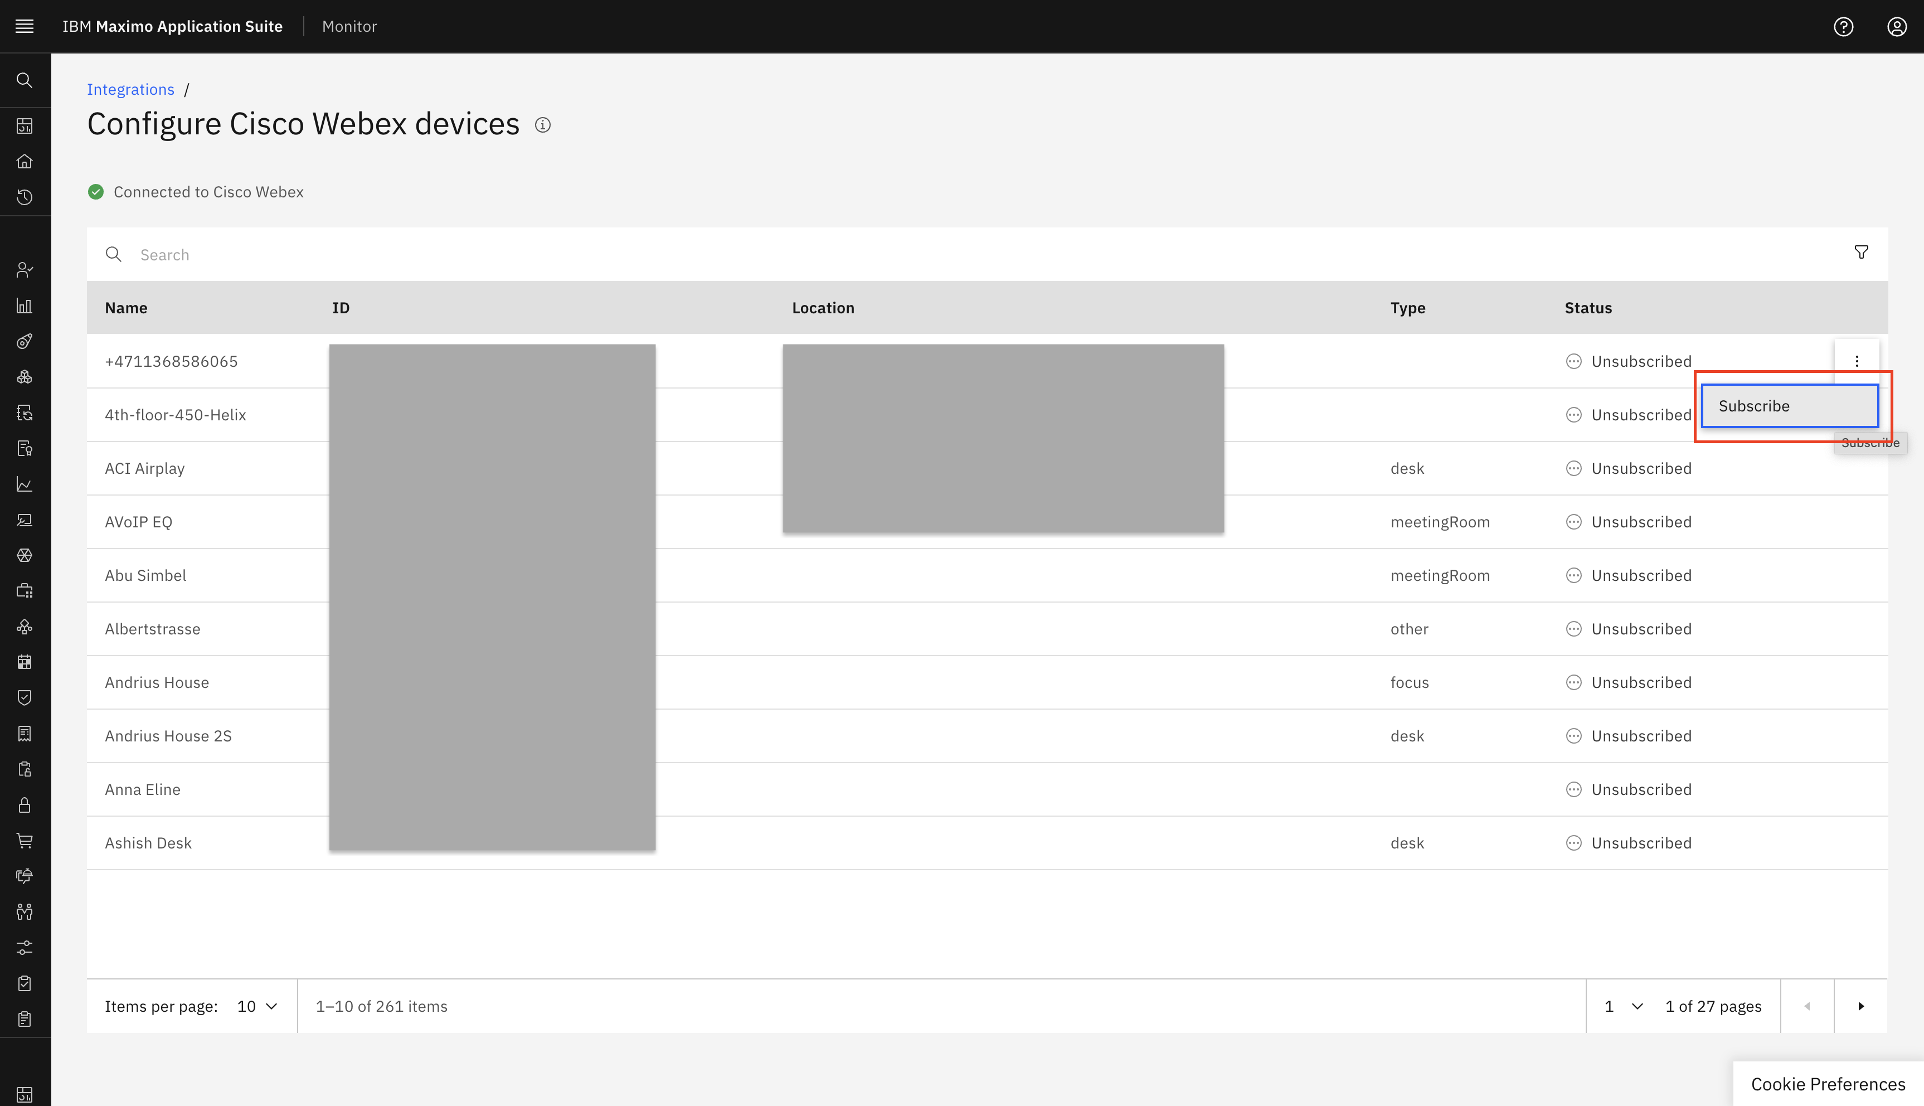Select the 4th-floor-450-Helix device name
1924x1106 pixels.
pyautogui.click(x=176, y=415)
